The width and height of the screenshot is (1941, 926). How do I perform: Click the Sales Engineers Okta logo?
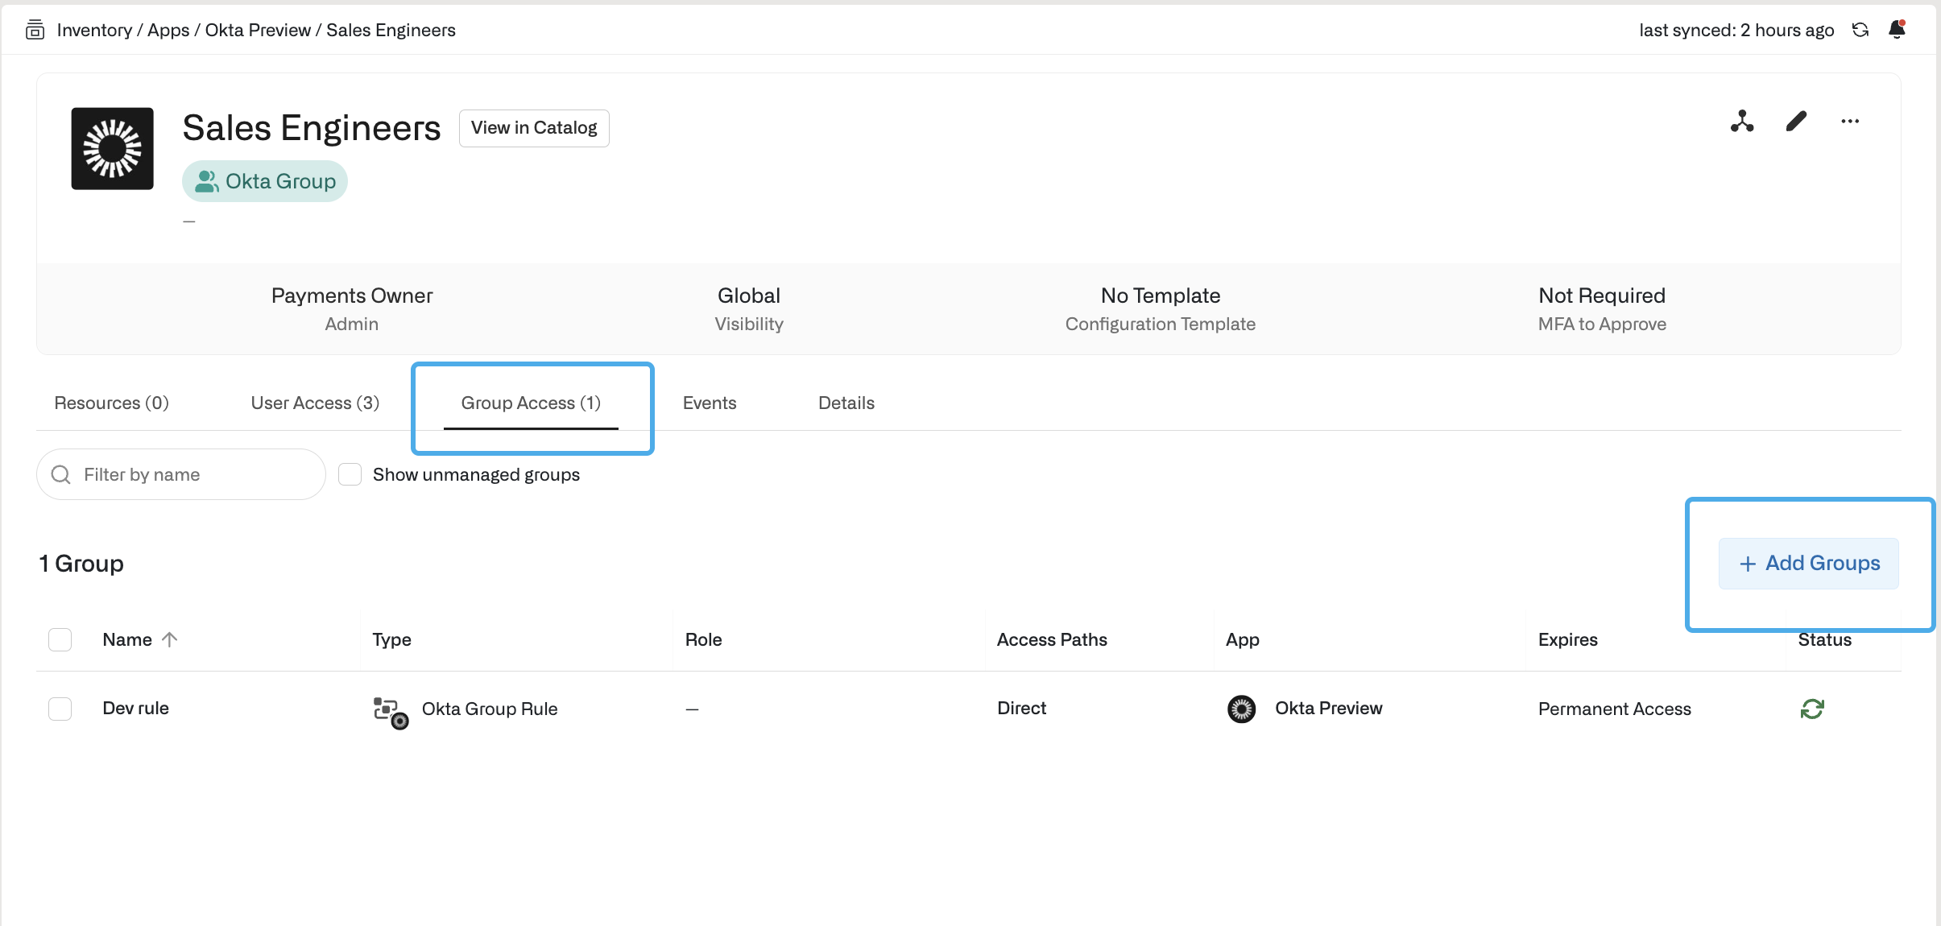click(112, 149)
